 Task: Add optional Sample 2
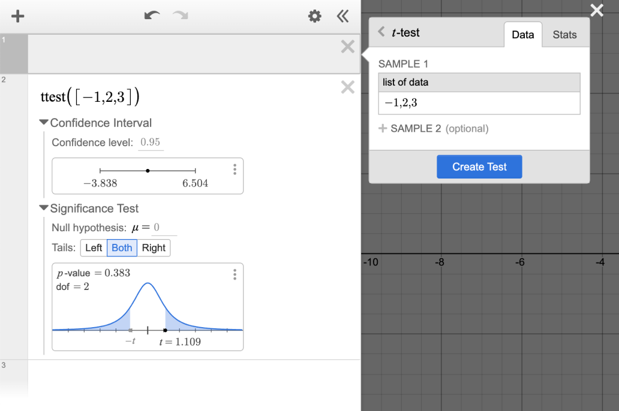[x=434, y=128]
